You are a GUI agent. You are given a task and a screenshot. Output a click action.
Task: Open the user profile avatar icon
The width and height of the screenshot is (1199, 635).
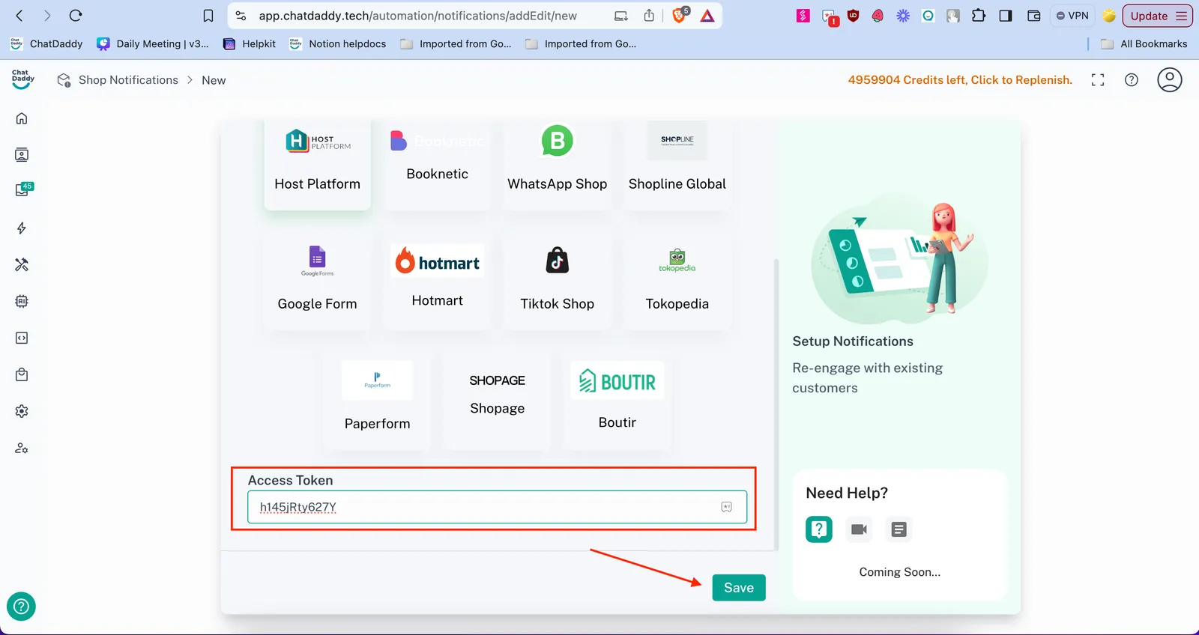click(x=1169, y=80)
